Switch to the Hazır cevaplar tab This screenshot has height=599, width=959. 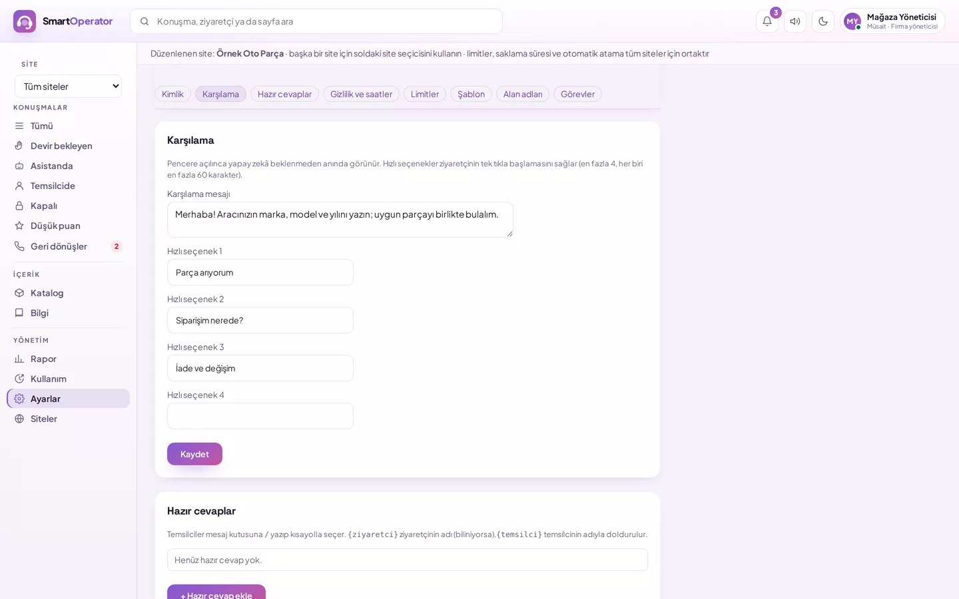point(284,94)
